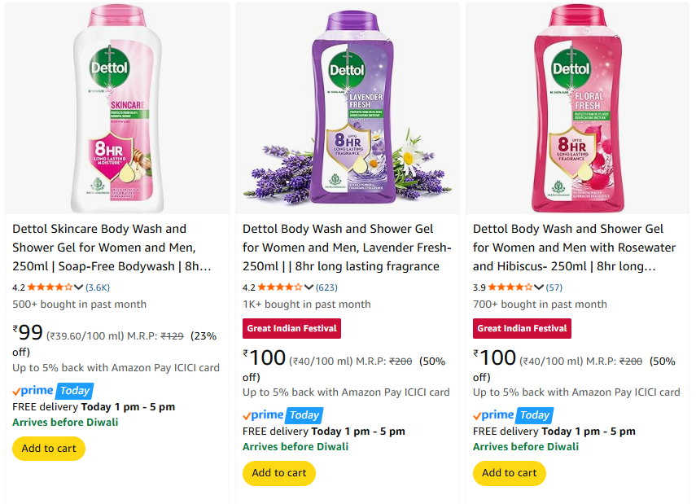This screenshot has height=504, width=696.
Task: Open the 3.6K reviews link
Action: 98,287
